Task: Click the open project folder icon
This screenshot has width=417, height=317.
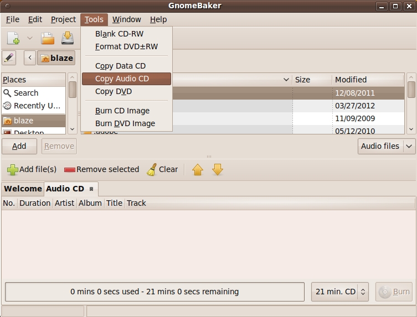Action: (x=48, y=38)
